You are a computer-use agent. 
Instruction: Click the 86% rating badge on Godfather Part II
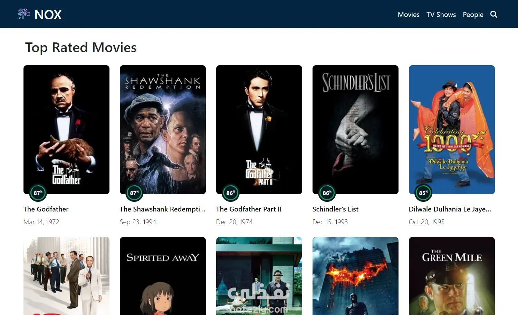[x=230, y=193]
